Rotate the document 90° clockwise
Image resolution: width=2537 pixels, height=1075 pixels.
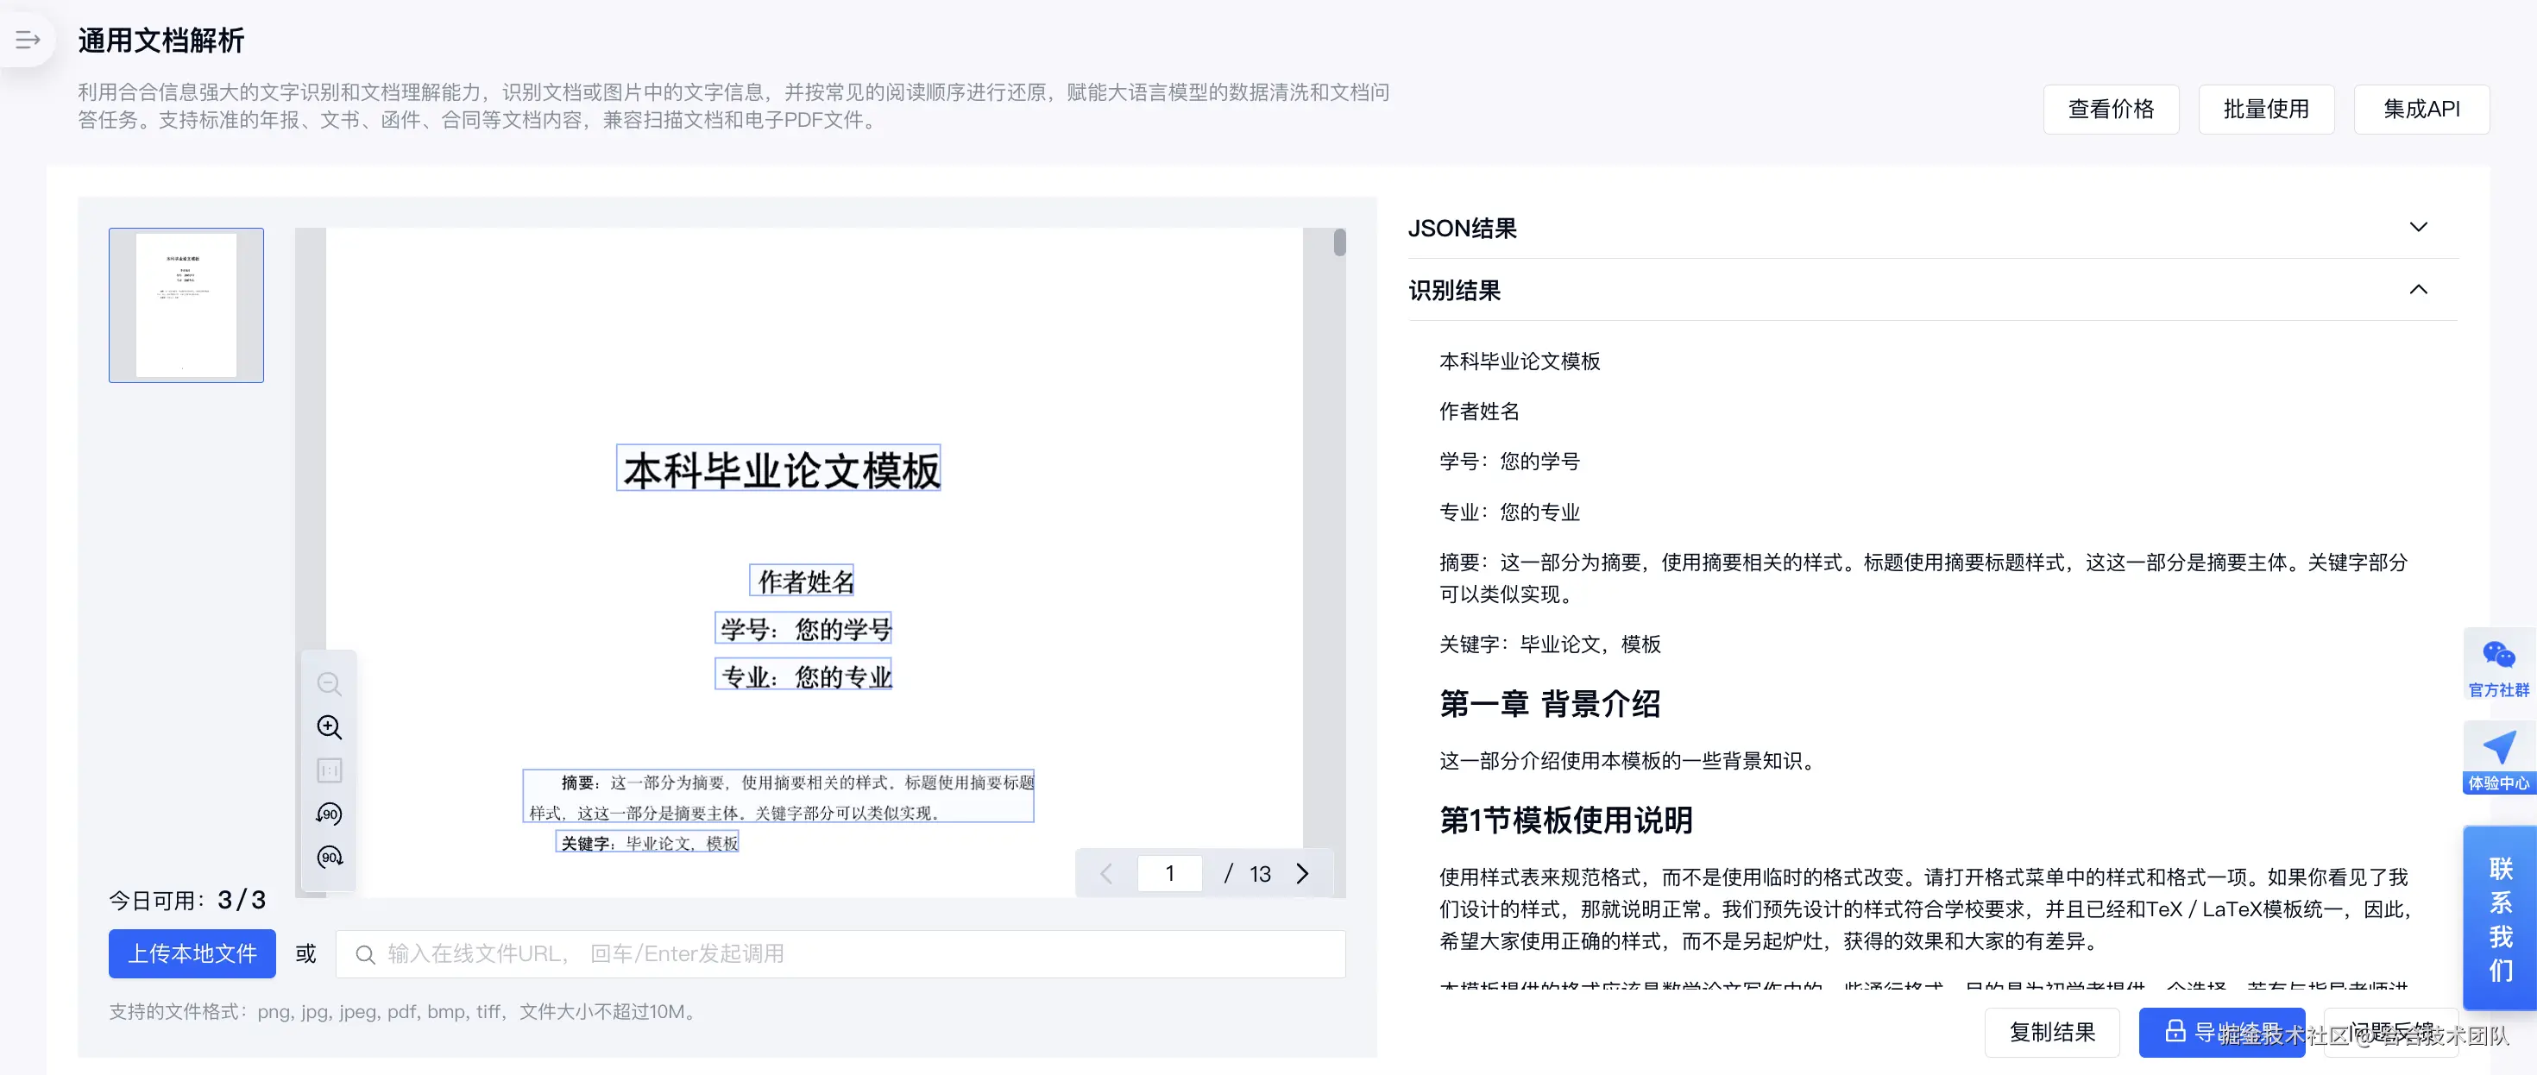click(329, 858)
